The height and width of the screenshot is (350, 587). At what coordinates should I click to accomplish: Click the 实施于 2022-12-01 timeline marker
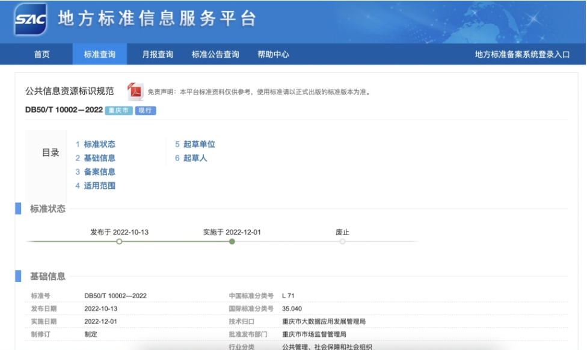click(232, 241)
